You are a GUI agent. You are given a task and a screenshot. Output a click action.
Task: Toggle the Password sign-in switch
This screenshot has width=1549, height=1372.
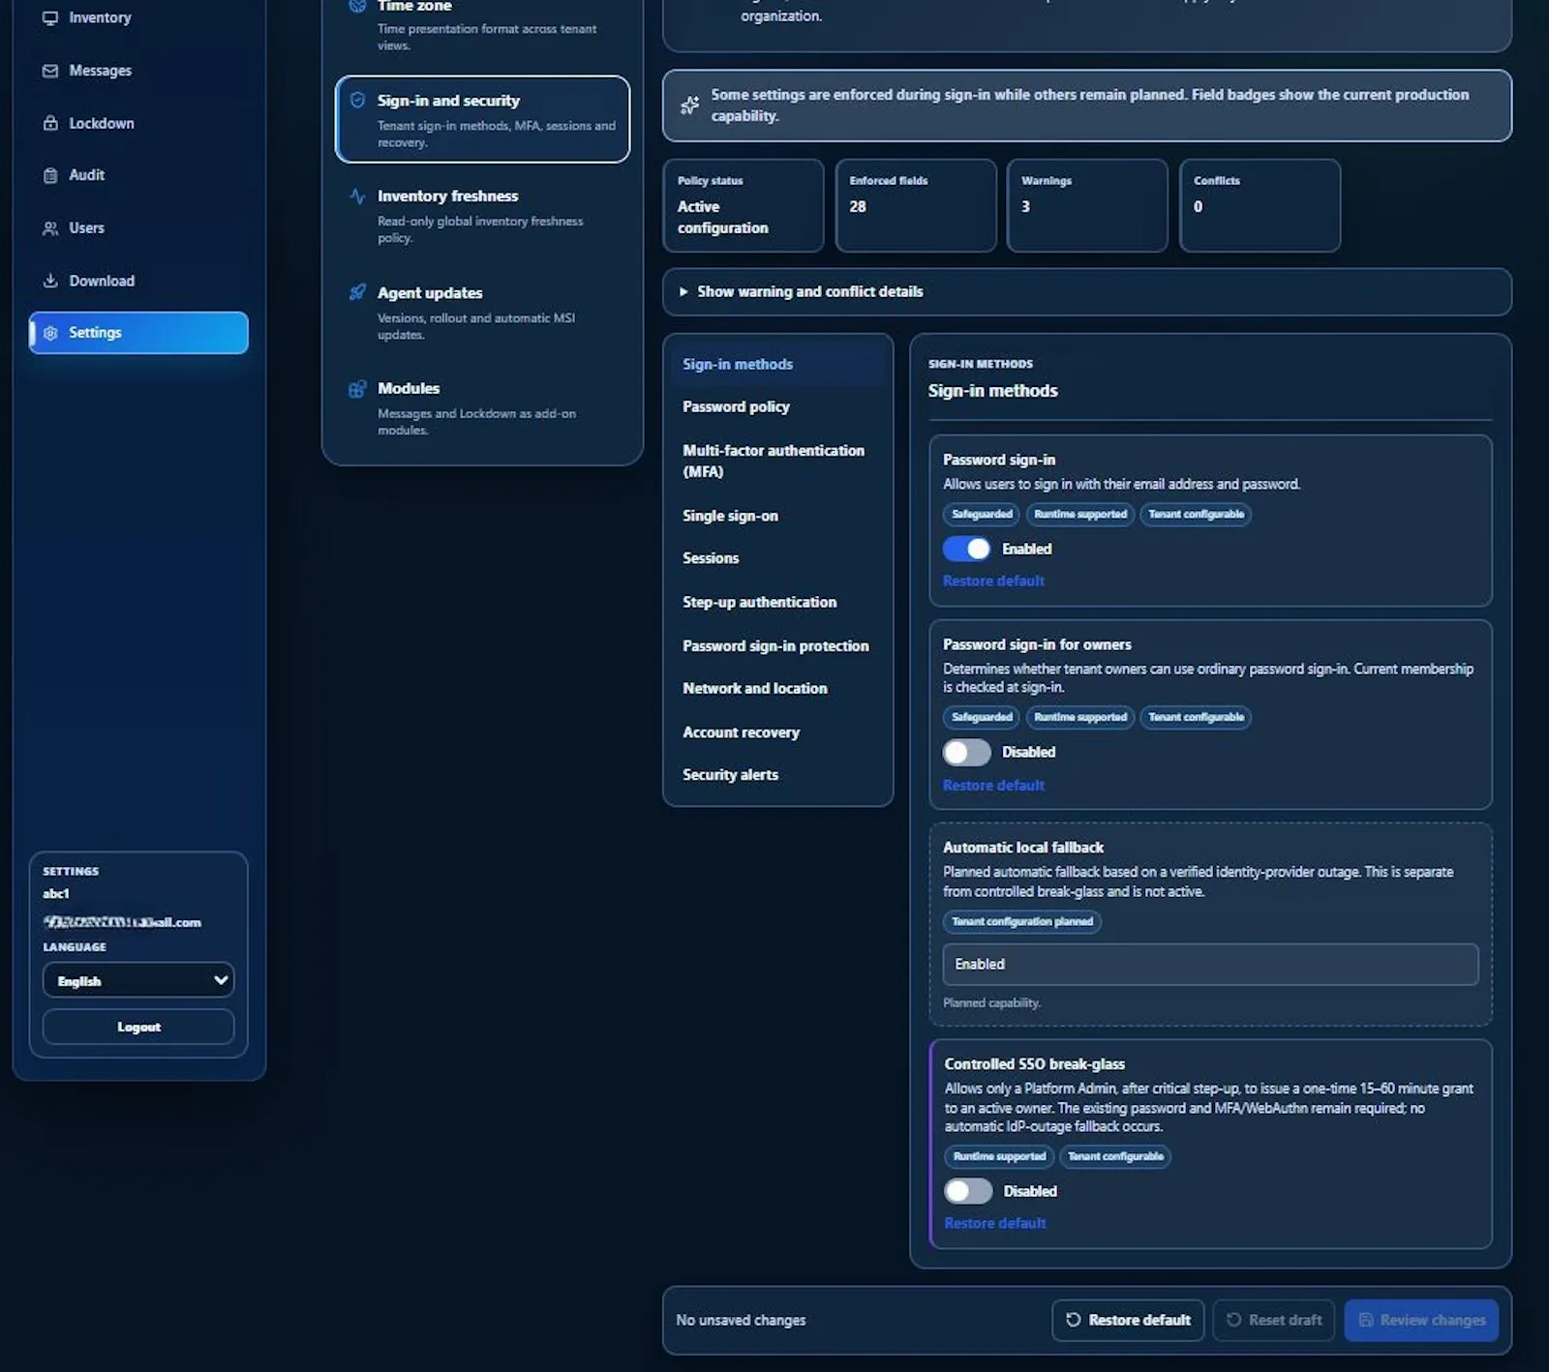[x=966, y=549]
